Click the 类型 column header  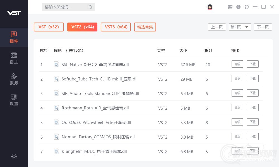point(161,50)
